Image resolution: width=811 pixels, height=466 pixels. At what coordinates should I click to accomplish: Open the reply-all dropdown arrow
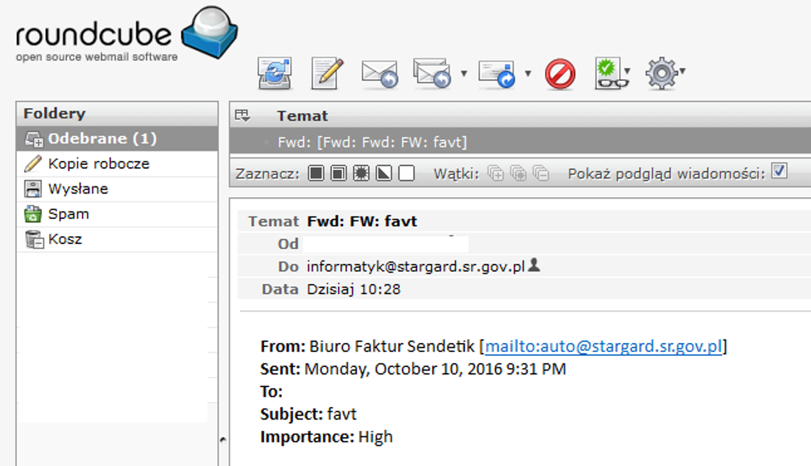pos(464,73)
